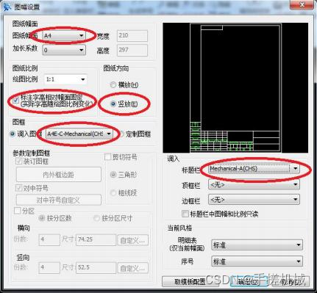This screenshot has height=293, width=317.
Task: Toggle the 分区 checkbox
Action: coord(17,211)
